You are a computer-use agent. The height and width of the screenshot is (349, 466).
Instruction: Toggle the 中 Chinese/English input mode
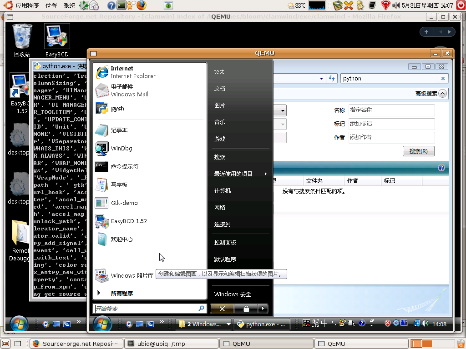(x=324, y=323)
